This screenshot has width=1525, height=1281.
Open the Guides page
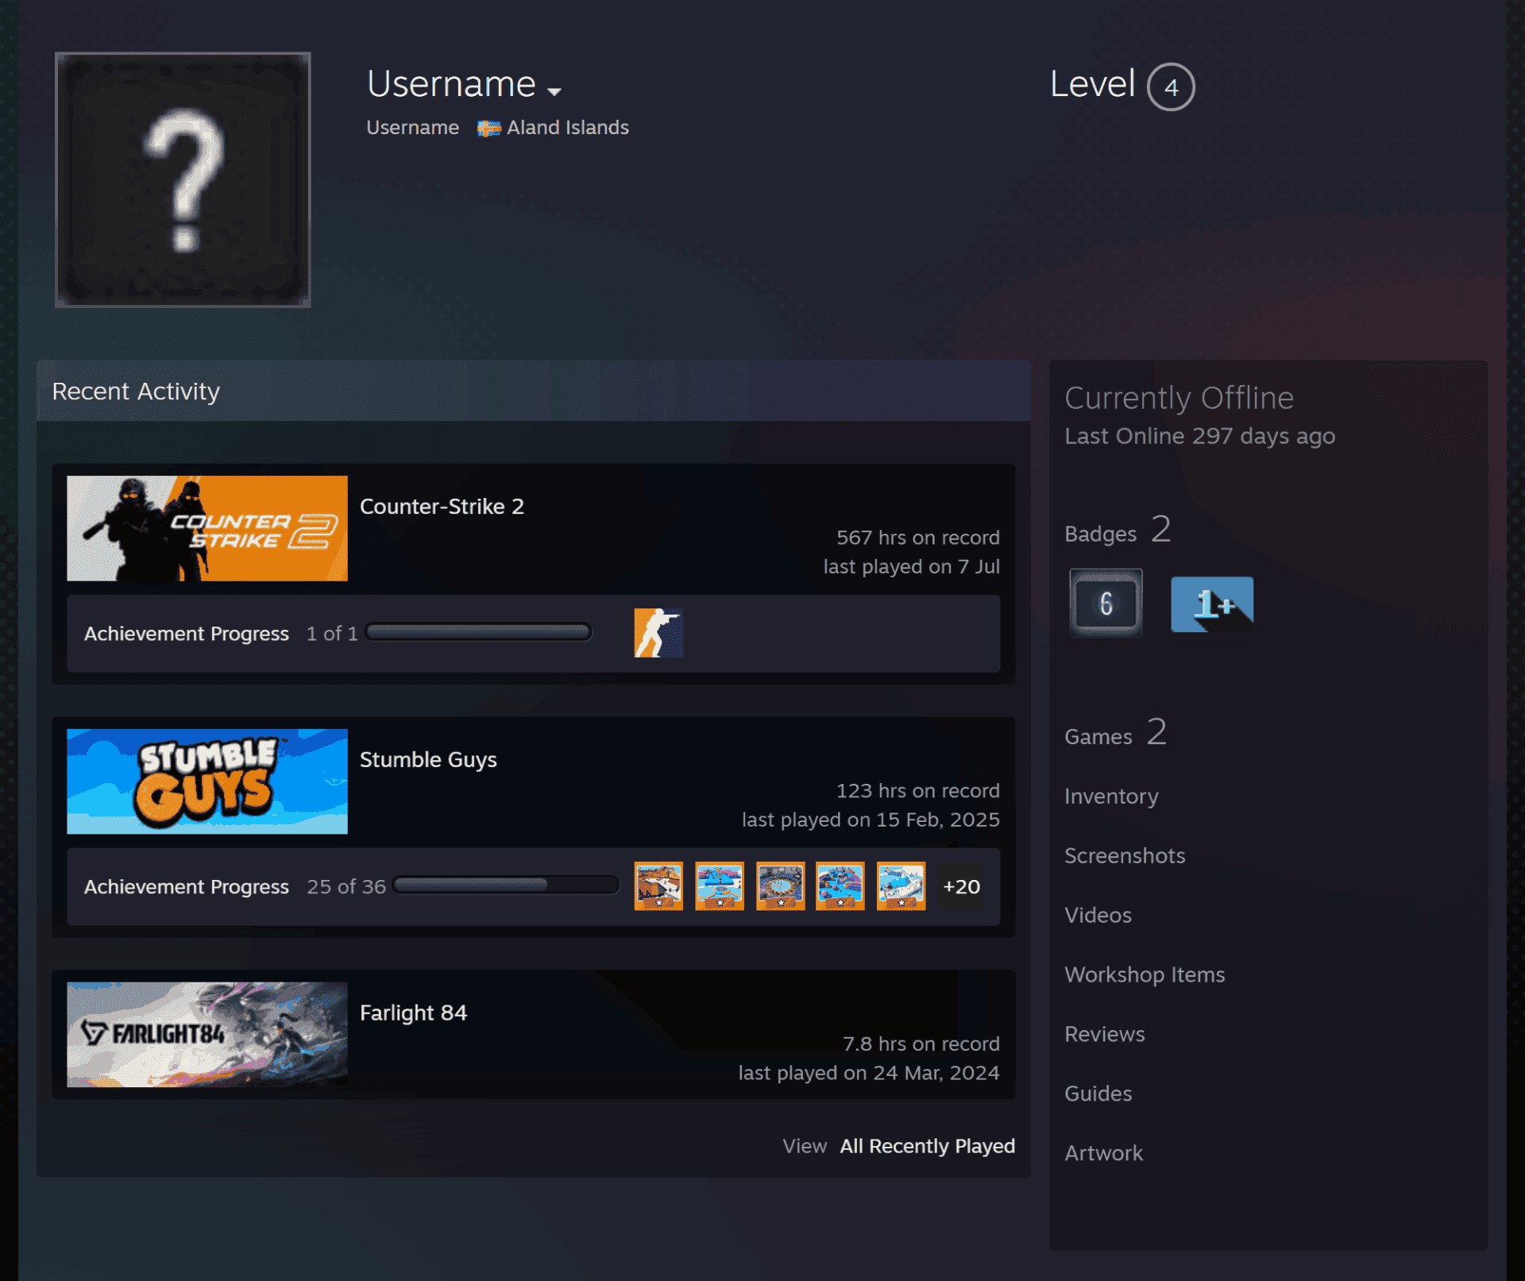[1098, 1094]
